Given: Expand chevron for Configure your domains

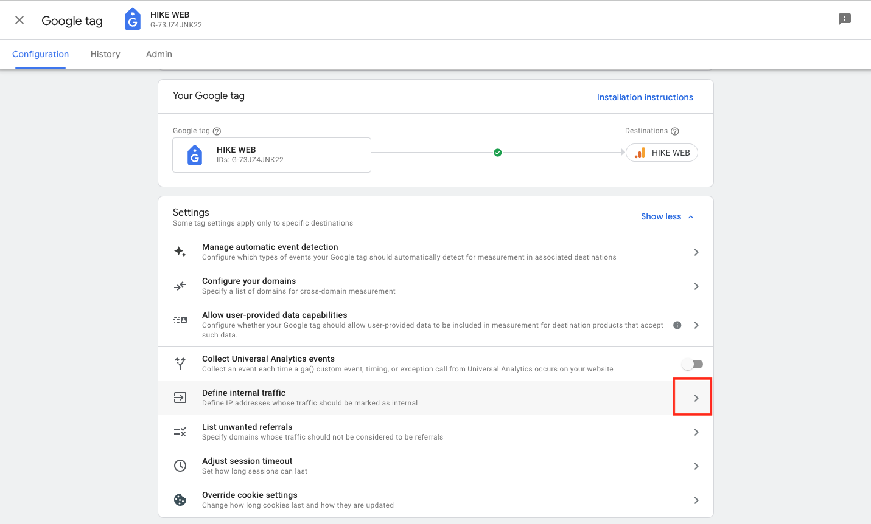Looking at the screenshot, I should click(696, 286).
